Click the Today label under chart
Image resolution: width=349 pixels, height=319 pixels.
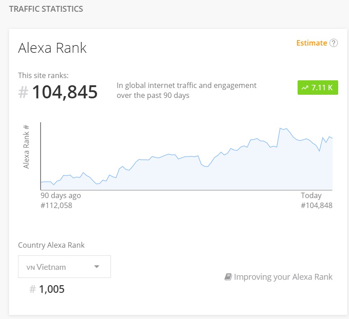click(x=311, y=195)
